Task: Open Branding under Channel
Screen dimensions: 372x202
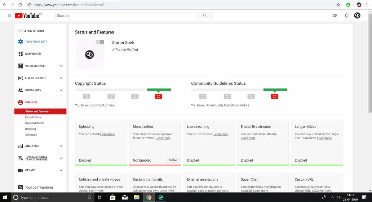Action: [30, 129]
